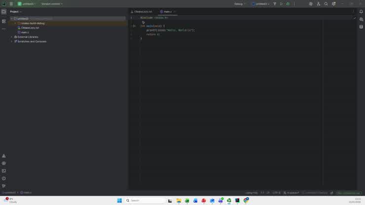Image resolution: width=365 pixels, height=205 pixels.
Task: Open the Debug build profile dropdown
Action: point(240,4)
